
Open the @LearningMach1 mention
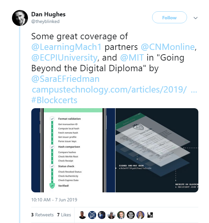[x=67, y=47]
